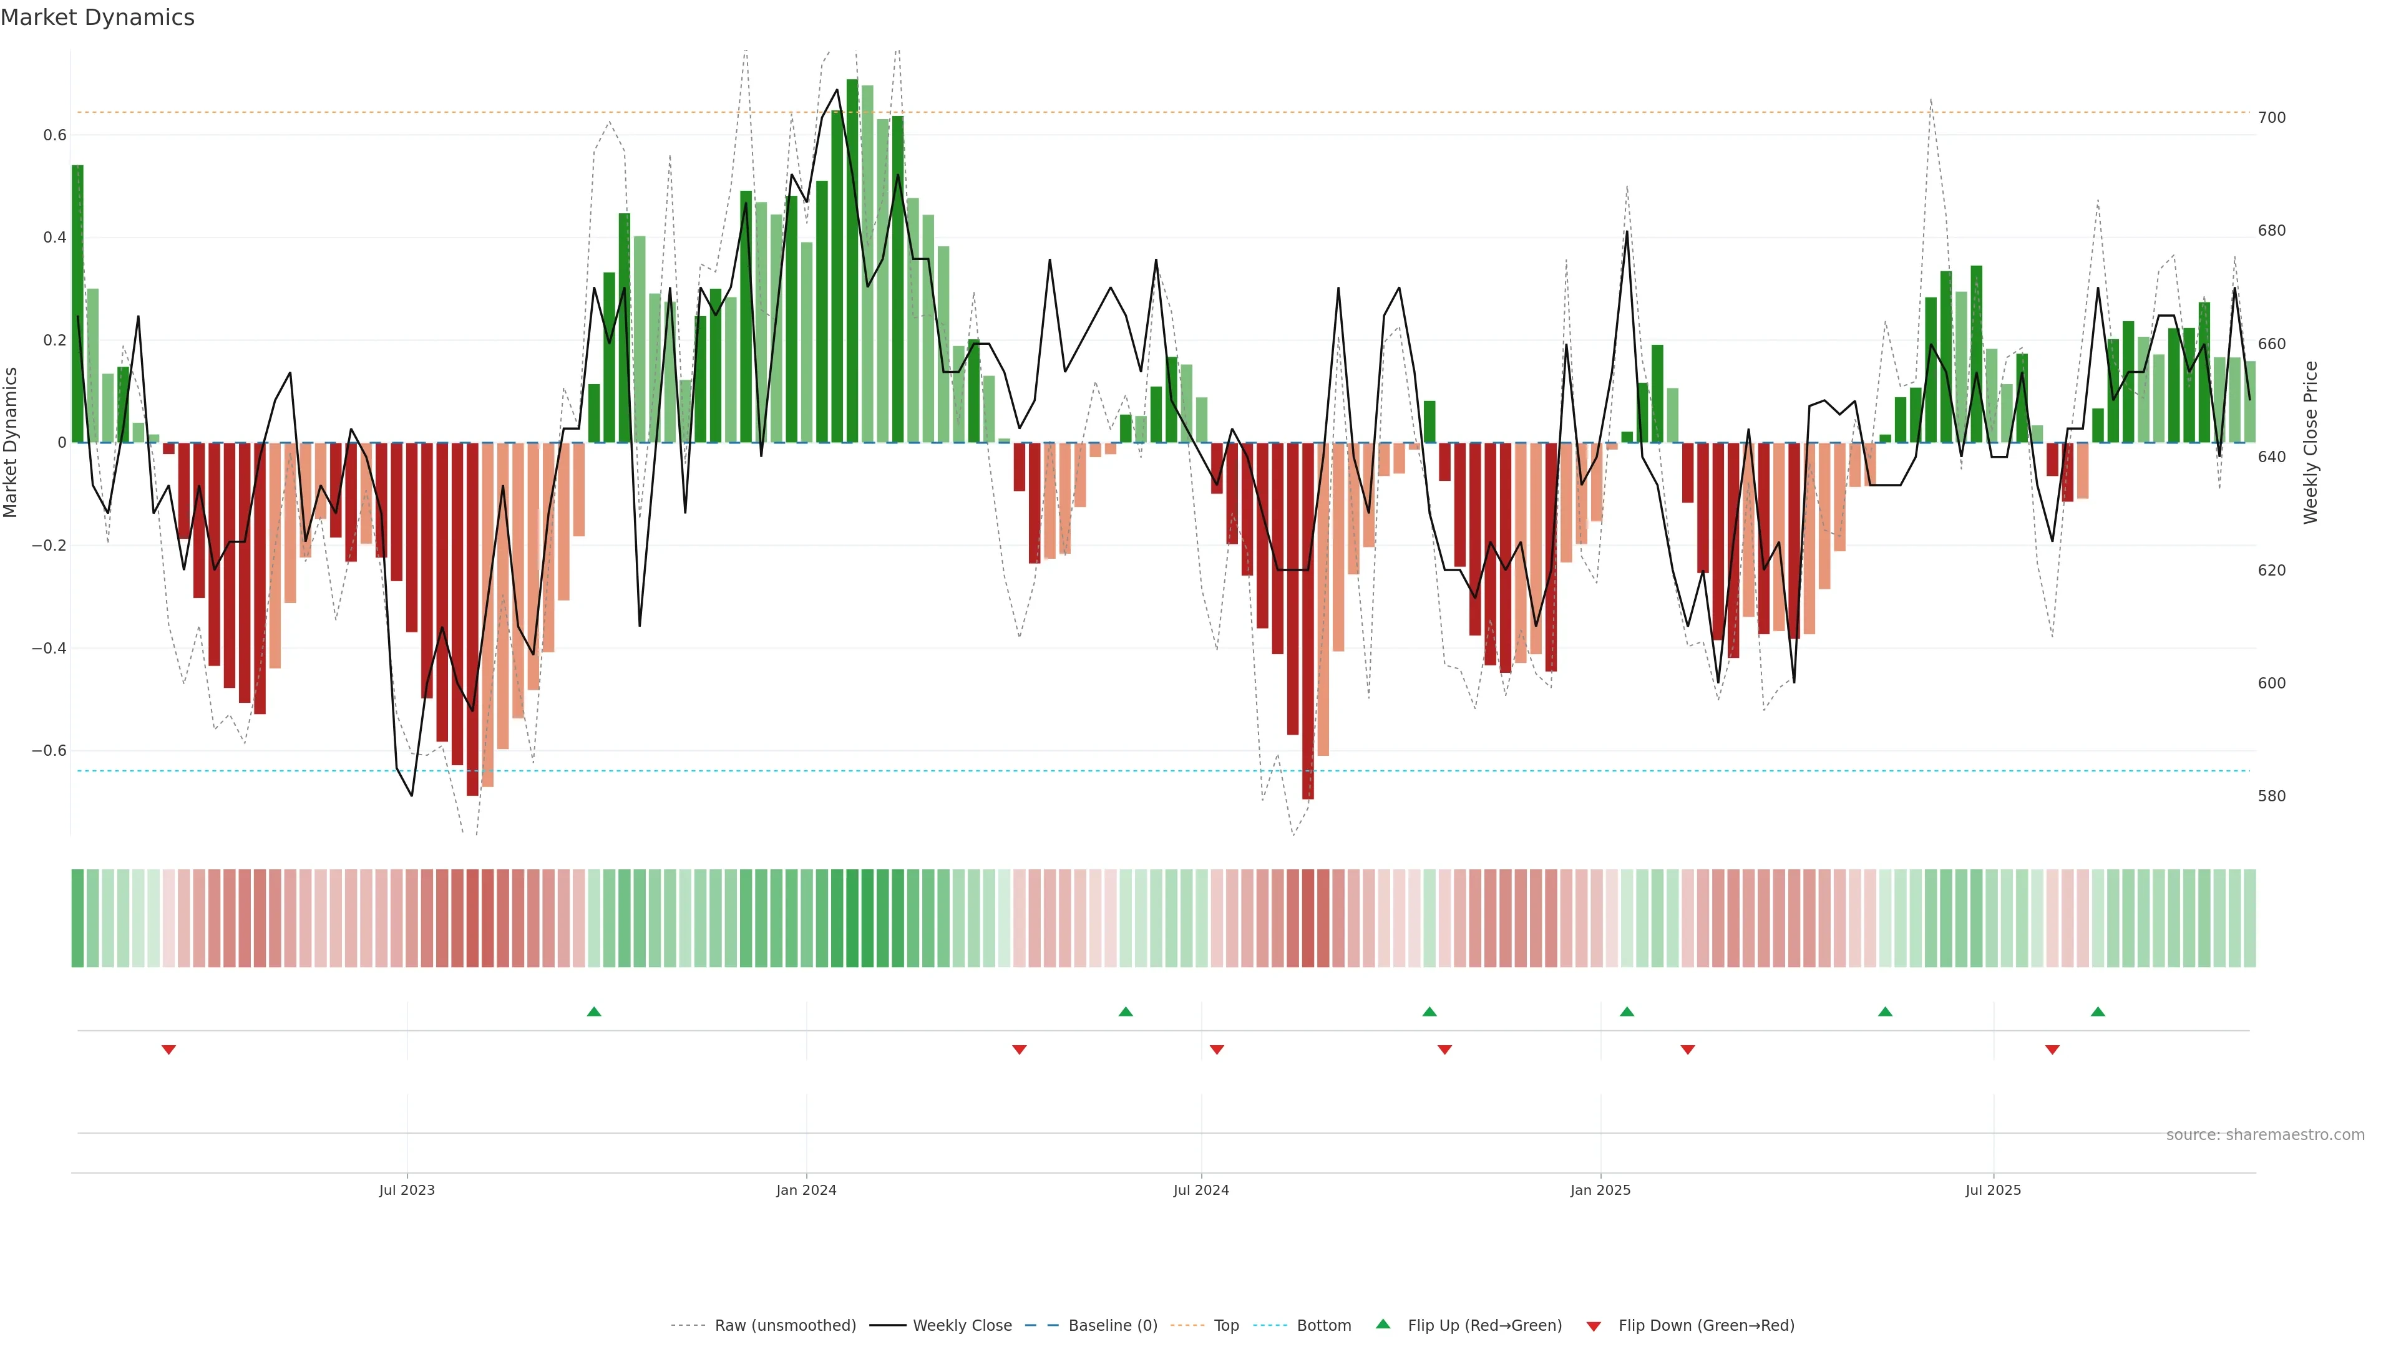This screenshot has width=2396, height=1347.
Task: Toggle the Weekly Close legend series
Action: [962, 1326]
